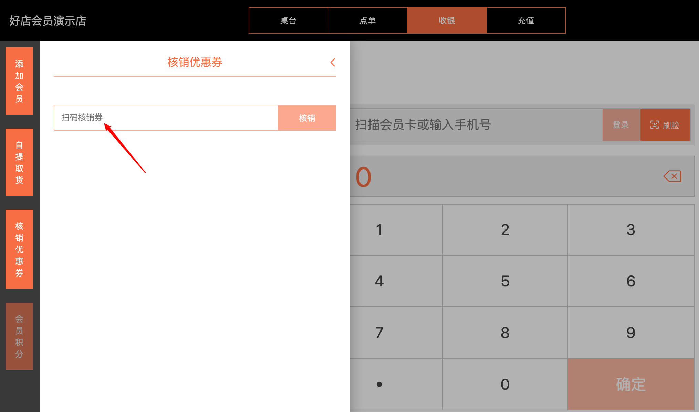Tap keypad digit 2
699x412 pixels.
point(505,230)
